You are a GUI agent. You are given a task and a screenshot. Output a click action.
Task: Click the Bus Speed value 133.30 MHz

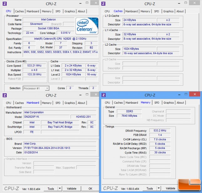(x=34, y=74)
